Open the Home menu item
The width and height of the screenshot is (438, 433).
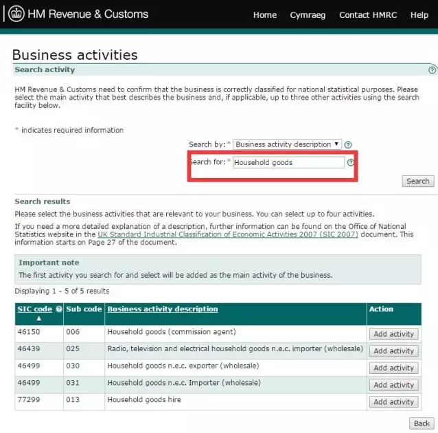click(265, 15)
